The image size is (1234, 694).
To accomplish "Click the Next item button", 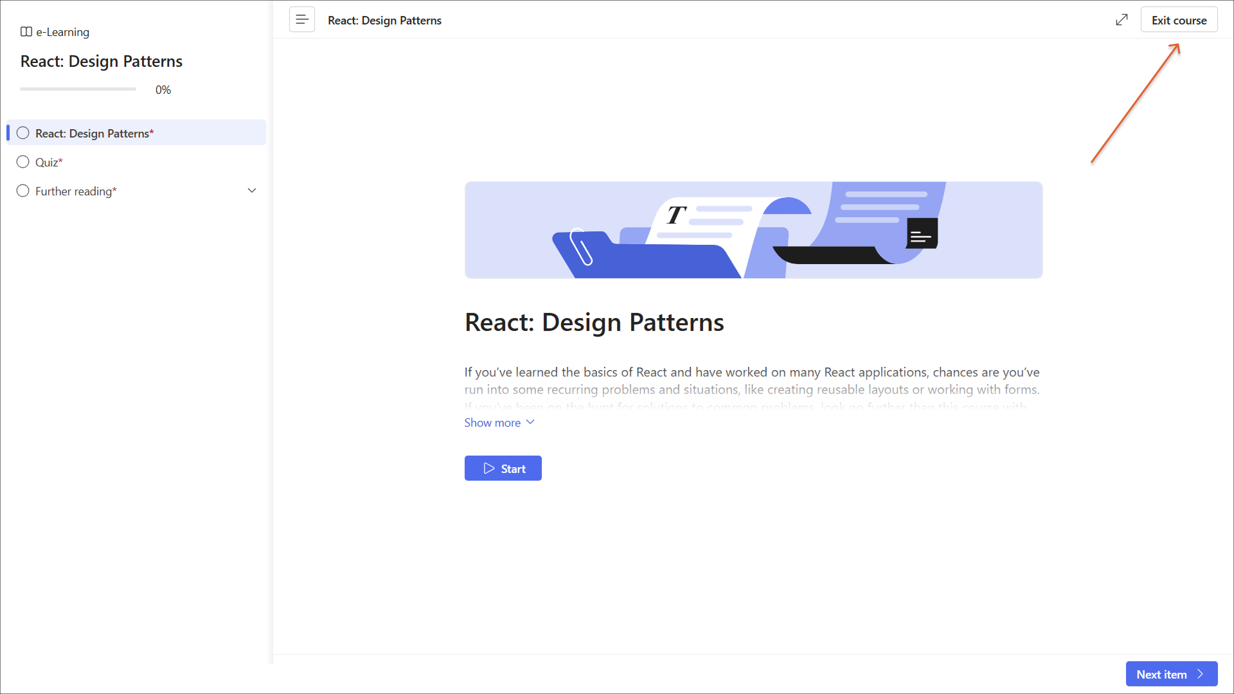I will (x=1161, y=674).
